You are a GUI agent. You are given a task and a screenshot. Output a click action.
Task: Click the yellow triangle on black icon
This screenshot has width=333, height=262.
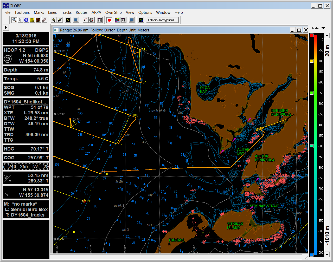click(68, 20)
